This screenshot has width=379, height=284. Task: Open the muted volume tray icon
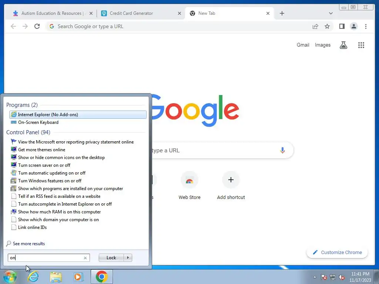342,277
